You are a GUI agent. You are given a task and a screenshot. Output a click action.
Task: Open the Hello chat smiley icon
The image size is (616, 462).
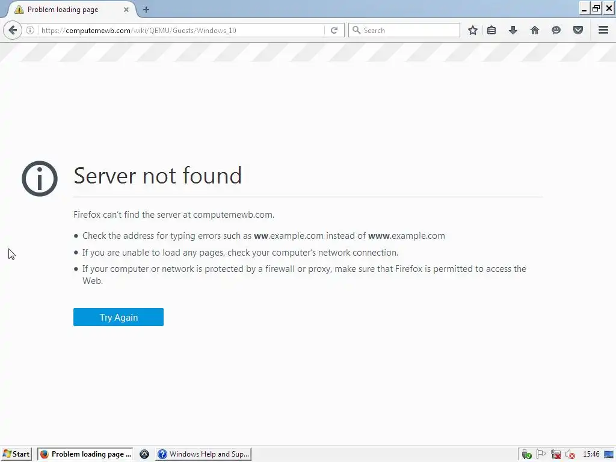click(556, 30)
